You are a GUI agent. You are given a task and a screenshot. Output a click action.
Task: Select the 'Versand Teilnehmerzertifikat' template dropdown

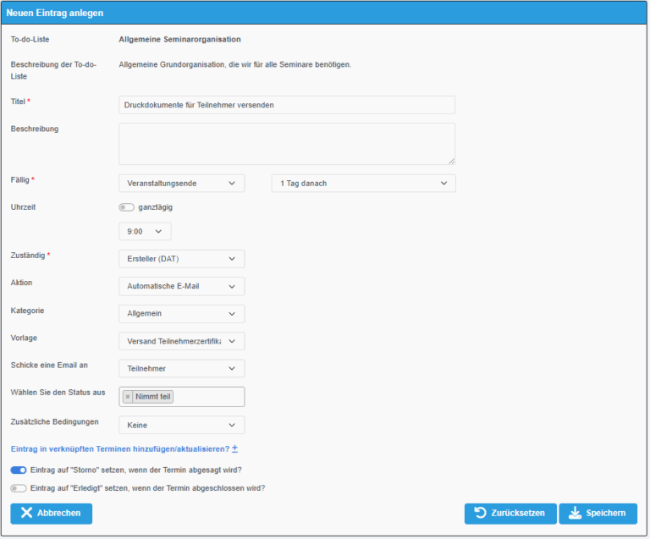pos(181,341)
